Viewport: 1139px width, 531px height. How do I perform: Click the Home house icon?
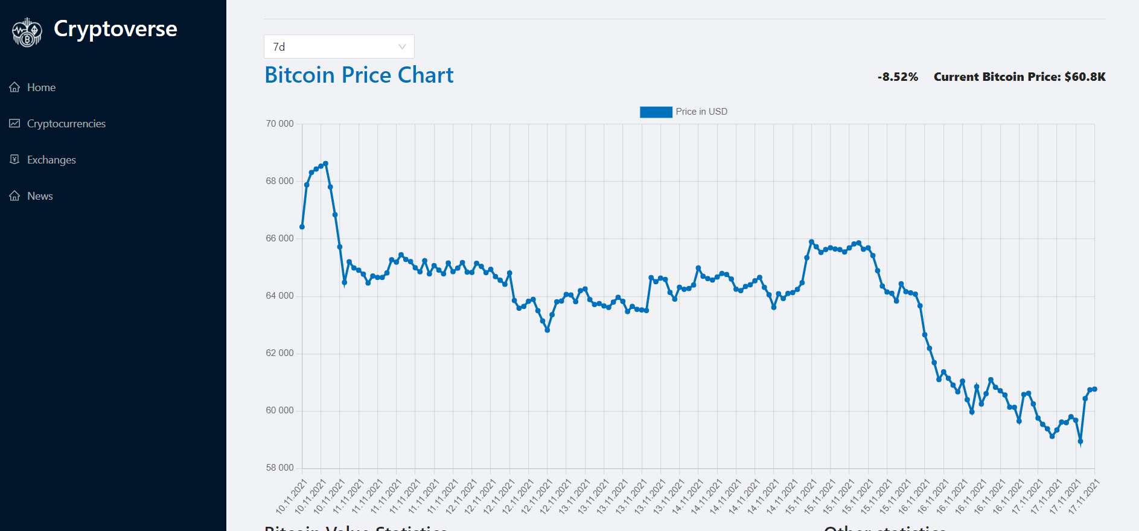click(x=14, y=87)
